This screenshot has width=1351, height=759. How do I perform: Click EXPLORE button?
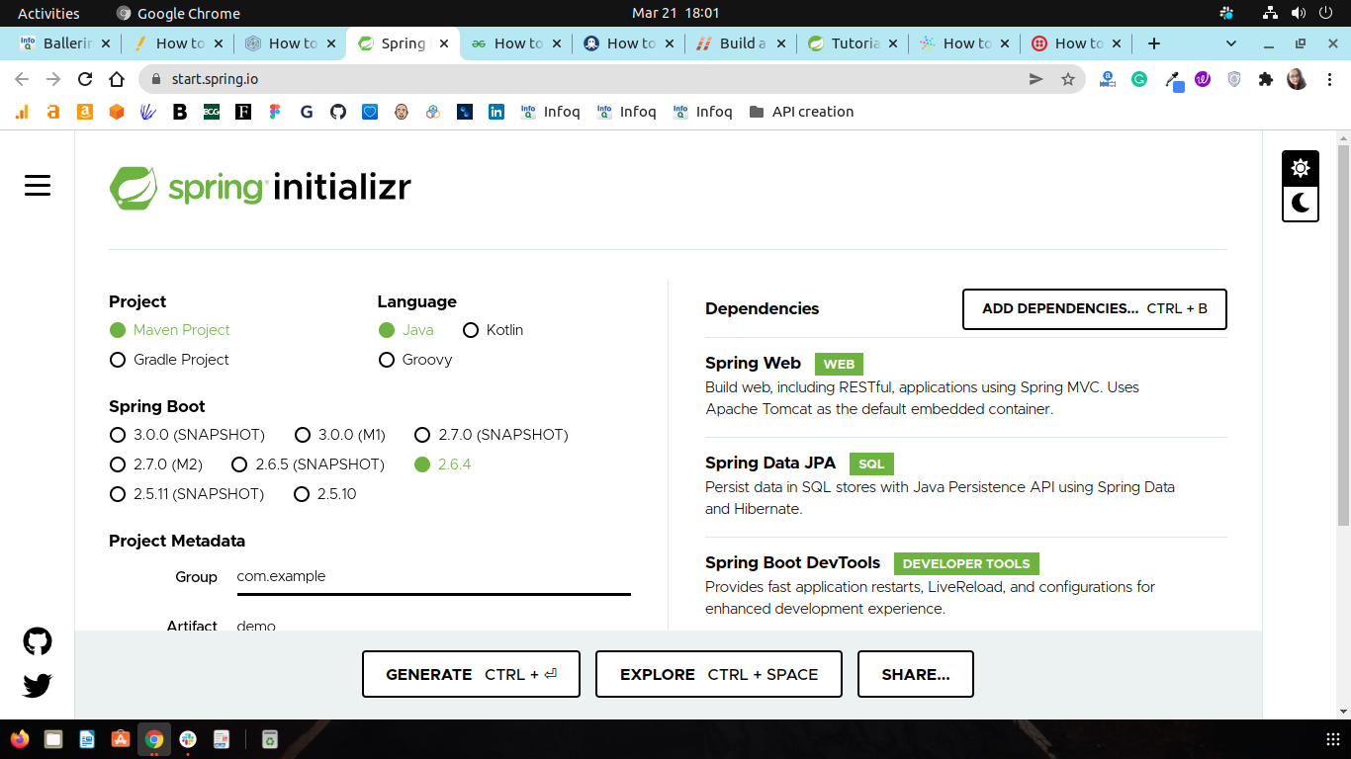pos(719,674)
